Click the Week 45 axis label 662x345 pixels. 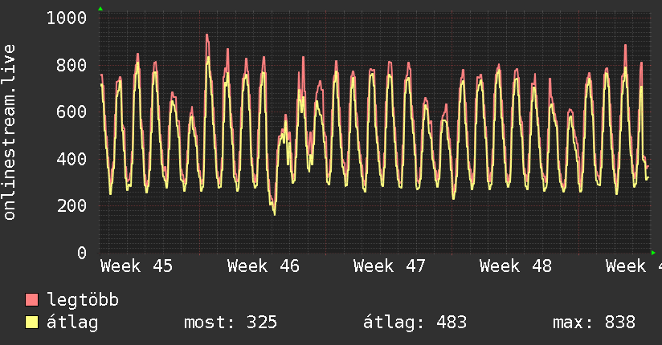coord(137,266)
